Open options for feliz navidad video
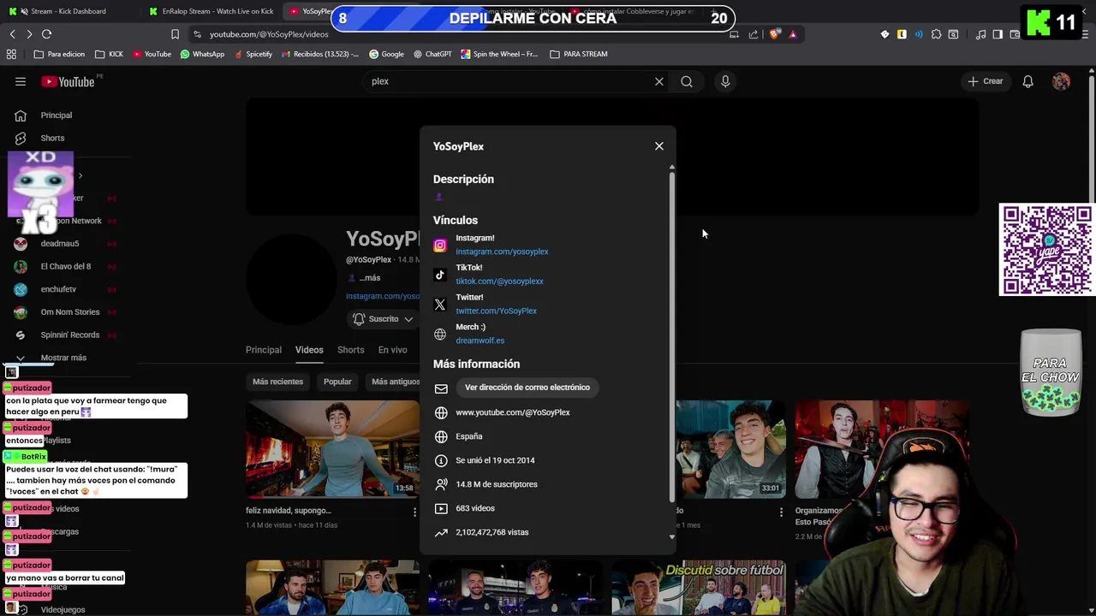The height and width of the screenshot is (616, 1096). pyautogui.click(x=414, y=512)
